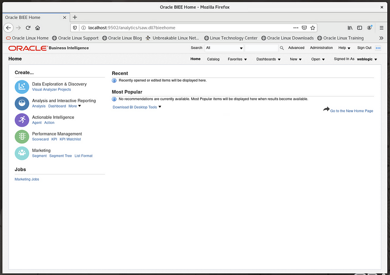Expand the New dropdown menu
390x275 pixels.
click(x=296, y=59)
